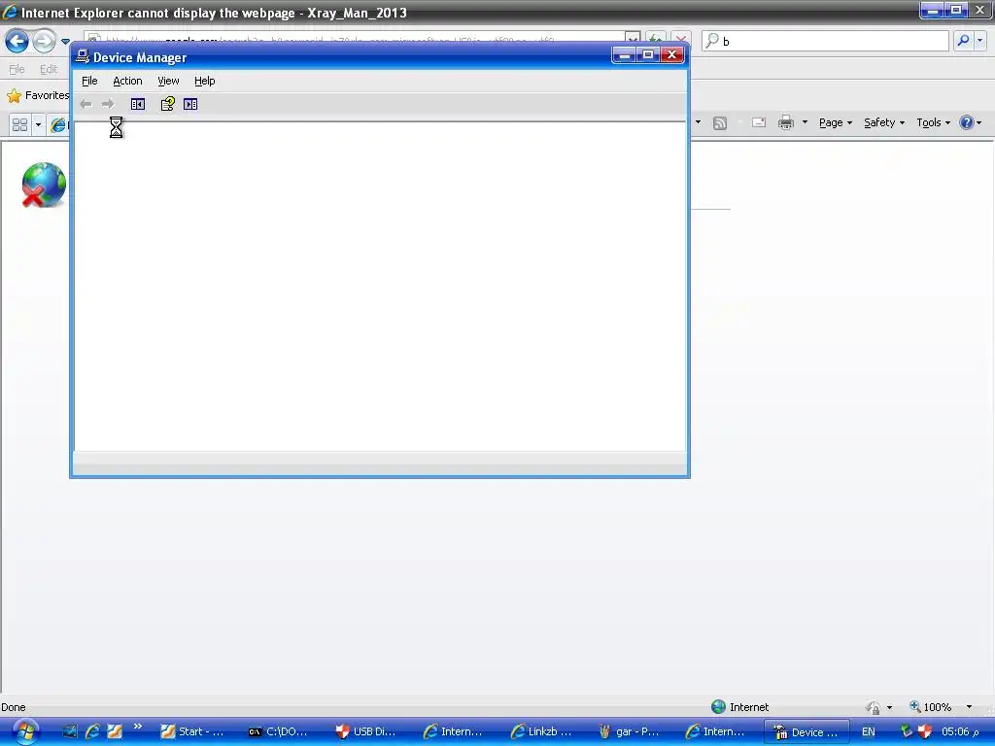This screenshot has width=995, height=746.
Task: Click the Device Manager properties help icon
Action: (167, 104)
